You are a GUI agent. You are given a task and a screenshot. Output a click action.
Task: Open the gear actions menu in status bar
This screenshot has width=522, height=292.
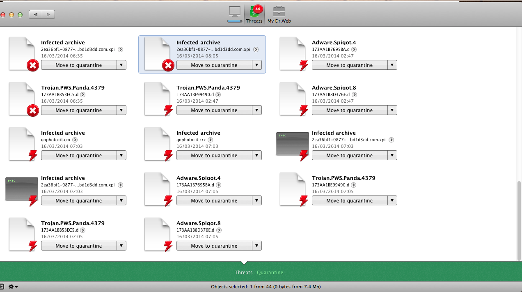(x=13, y=287)
